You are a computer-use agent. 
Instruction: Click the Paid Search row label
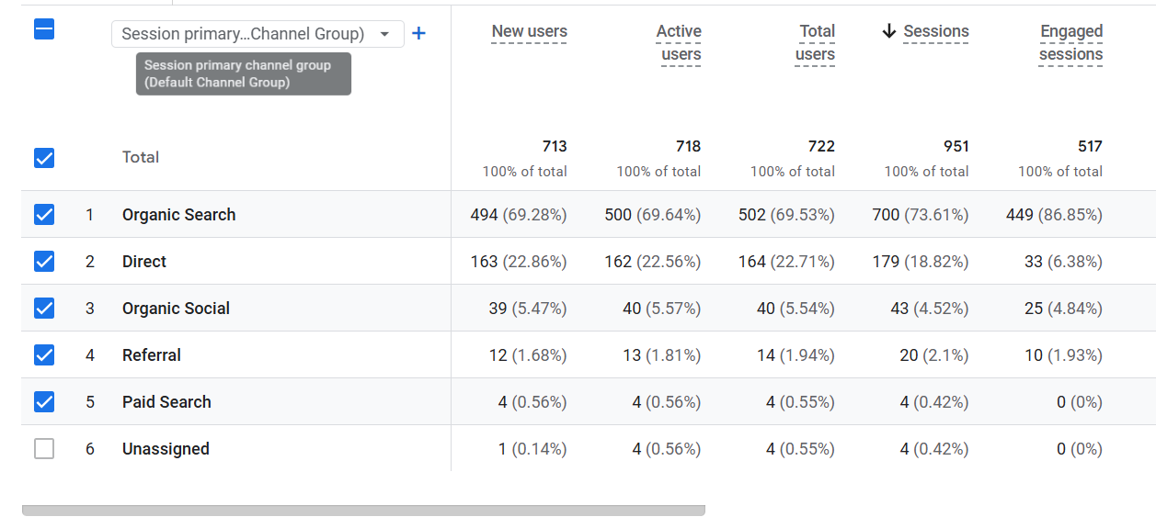(166, 402)
